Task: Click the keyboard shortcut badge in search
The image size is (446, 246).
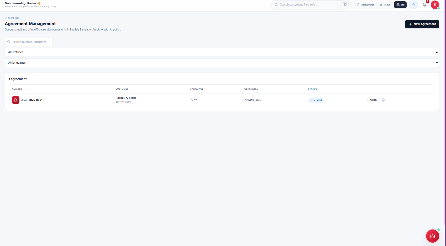Action: [x=345, y=5]
